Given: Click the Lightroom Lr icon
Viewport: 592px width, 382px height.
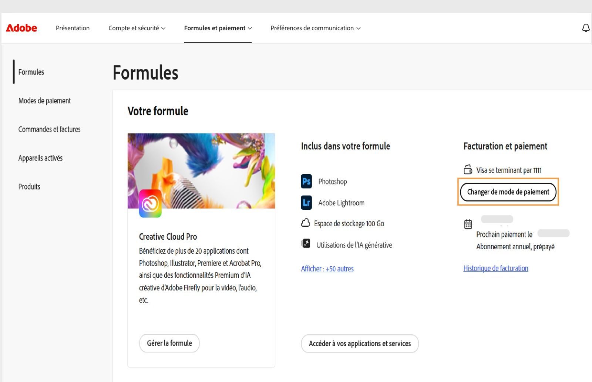Looking at the screenshot, I should [306, 203].
